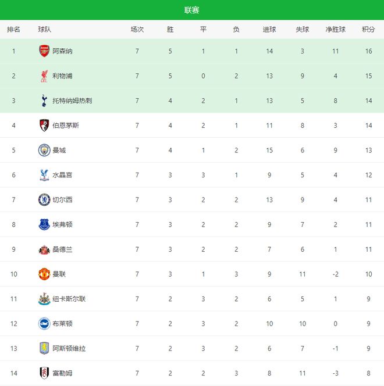Click the Chelsea club crest icon
This screenshot has width=384, height=386.
pos(44,200)
